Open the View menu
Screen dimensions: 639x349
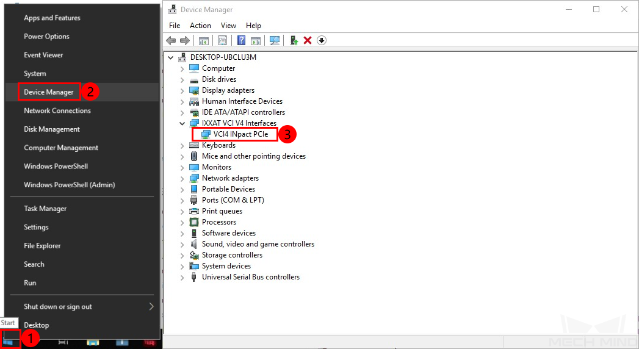[x=228, y=25]
